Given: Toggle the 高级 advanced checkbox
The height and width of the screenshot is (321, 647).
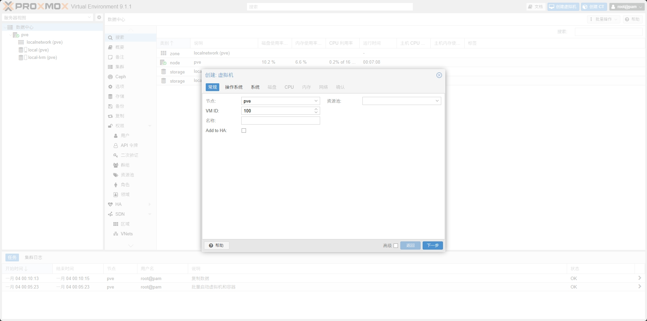Looking at the screenshot, I should pos(396,246).
